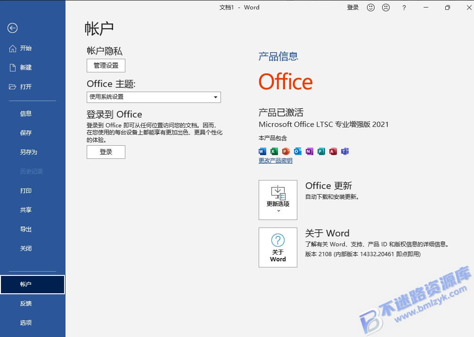Click the Microsoft Office LTSC 专业增强版 2021 text
Image resolution: width=474 pixels, height=337 pixels.
pyautogui.click(x=323, y=125)
